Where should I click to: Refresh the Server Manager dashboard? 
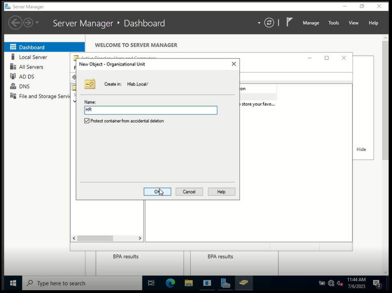(269, 23)
